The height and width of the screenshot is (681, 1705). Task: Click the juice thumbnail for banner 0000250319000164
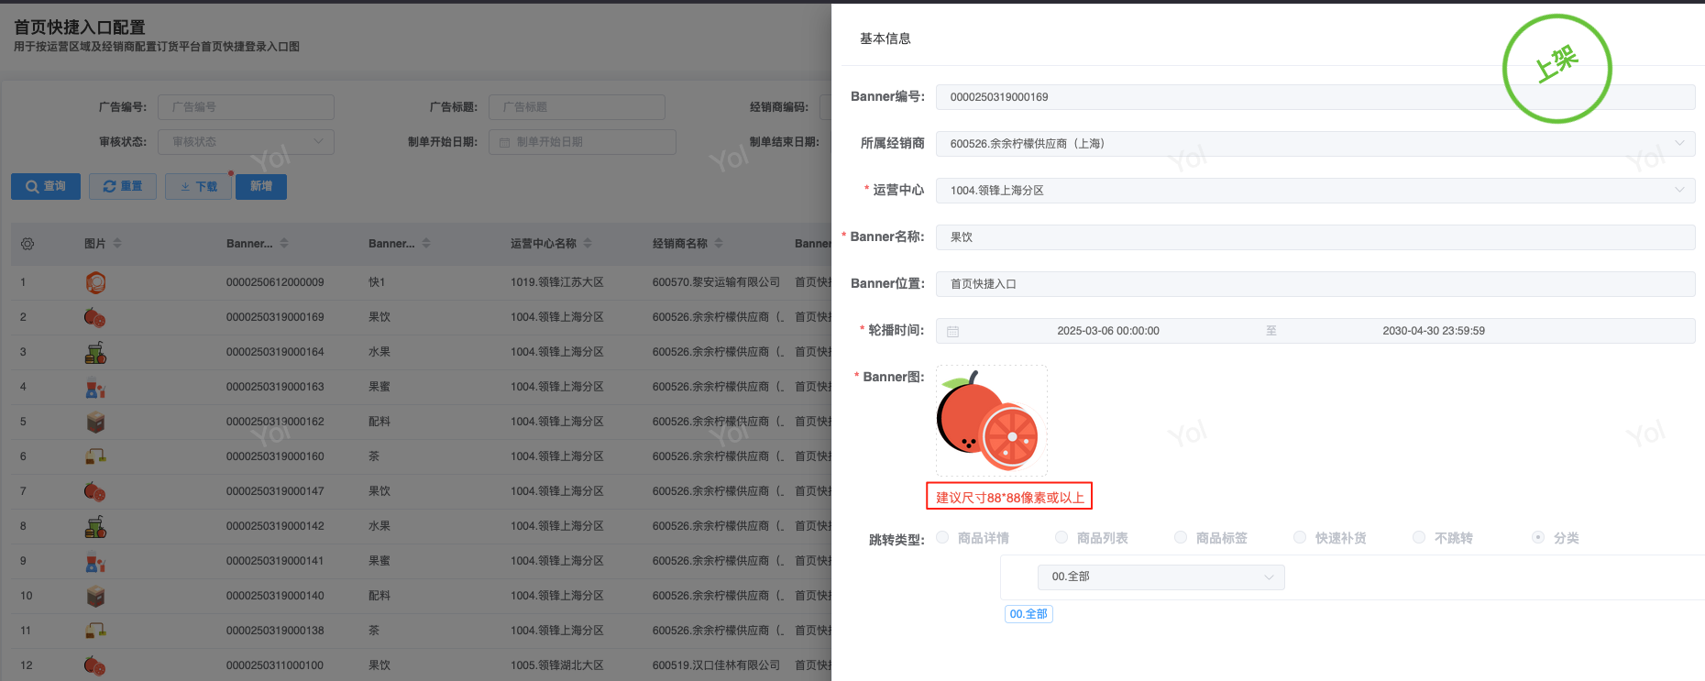click(95, 352)
